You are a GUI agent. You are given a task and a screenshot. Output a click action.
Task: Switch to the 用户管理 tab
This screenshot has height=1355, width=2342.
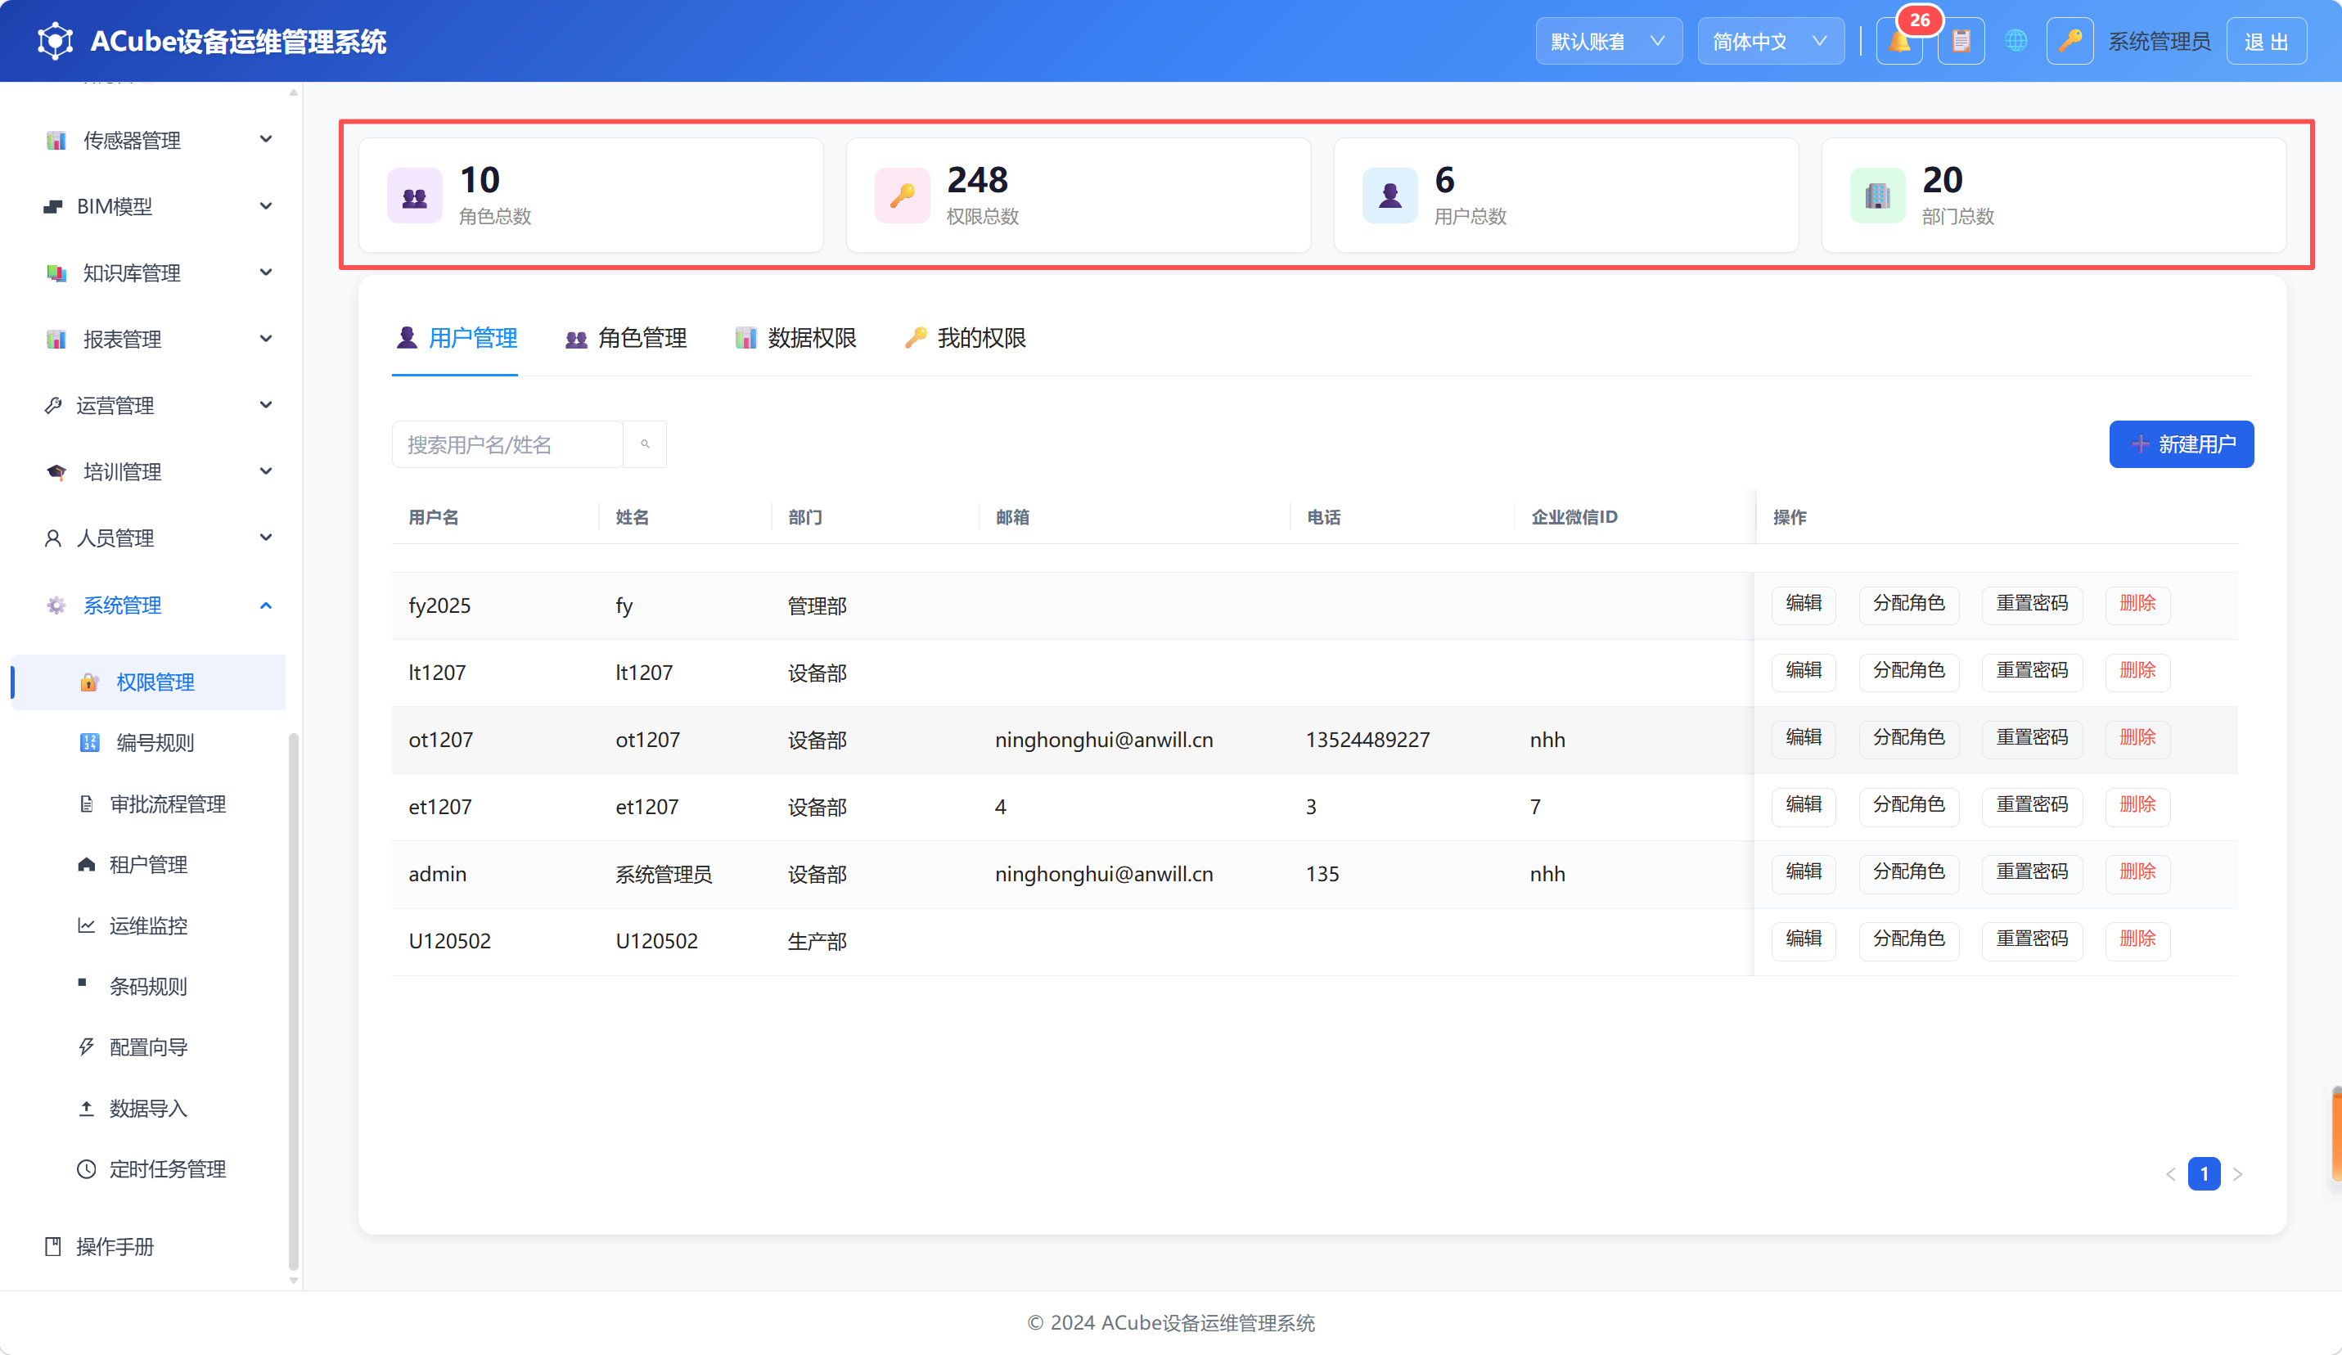coord(455,338)
